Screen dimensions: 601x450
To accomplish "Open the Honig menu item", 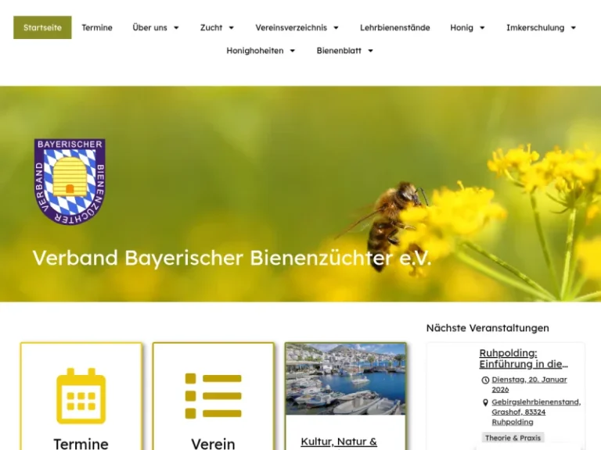I will (462, 27).
